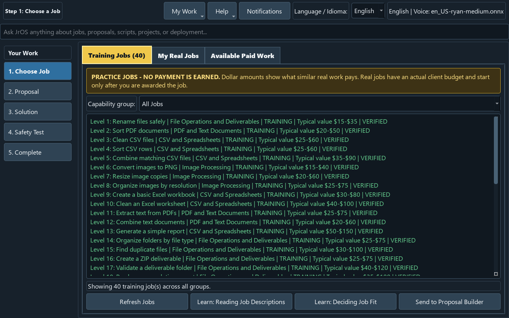Open the Notifications panel
509x318 pixels.
tap(264, 11)
